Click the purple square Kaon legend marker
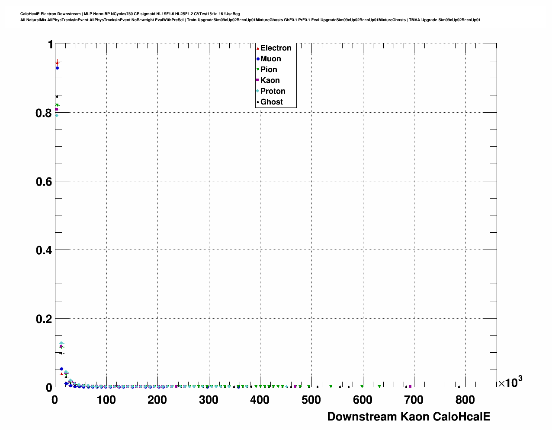 point(258,80)
